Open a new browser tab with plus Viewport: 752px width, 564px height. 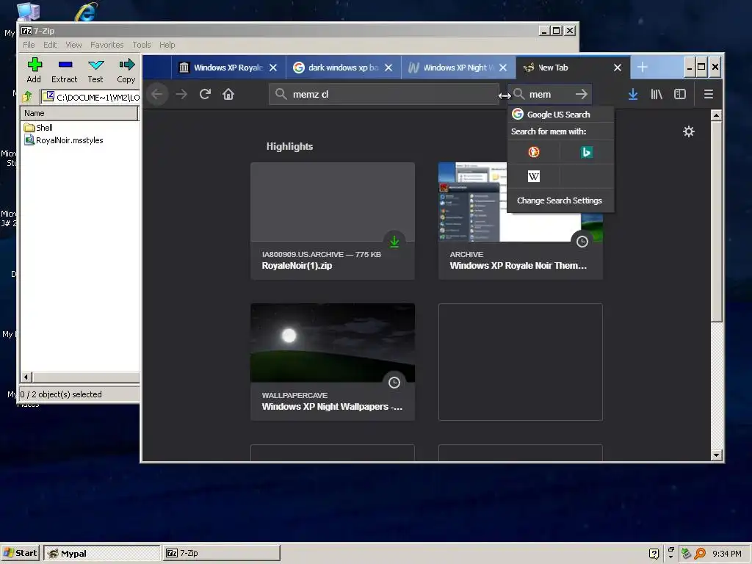(x=642, y=67)
